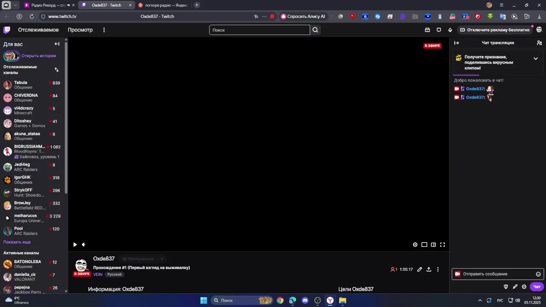Click the Windows Start button
546x307 pixels.
click(x=203, y=301)
